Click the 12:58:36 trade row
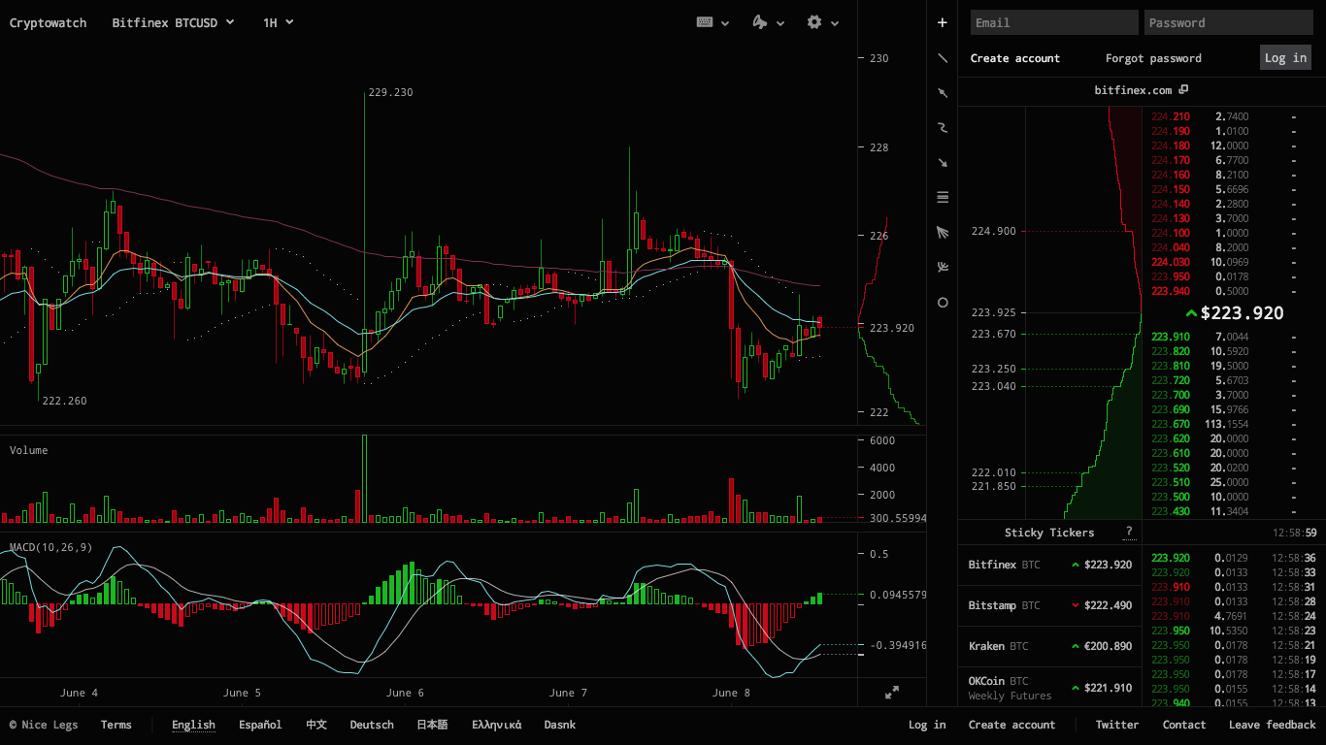1326x745 pixels. [x=1234, y=558]
